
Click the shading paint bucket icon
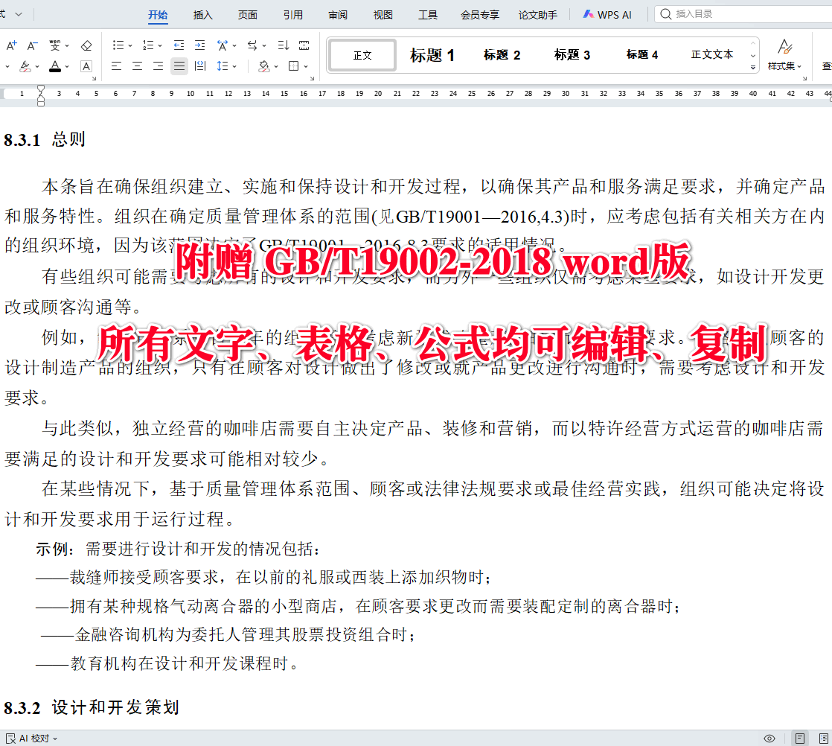tap(263, 66)
